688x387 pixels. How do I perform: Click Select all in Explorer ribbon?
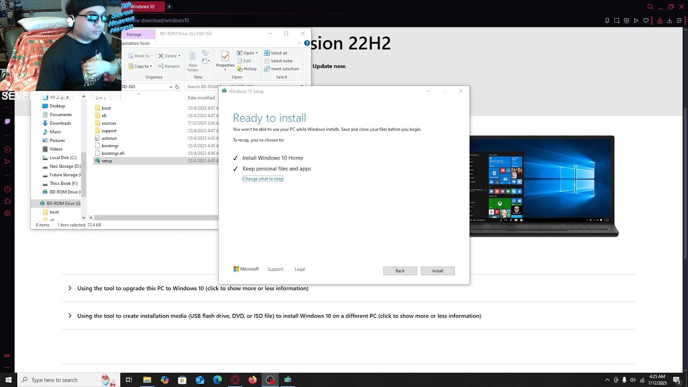click(276, 53)
